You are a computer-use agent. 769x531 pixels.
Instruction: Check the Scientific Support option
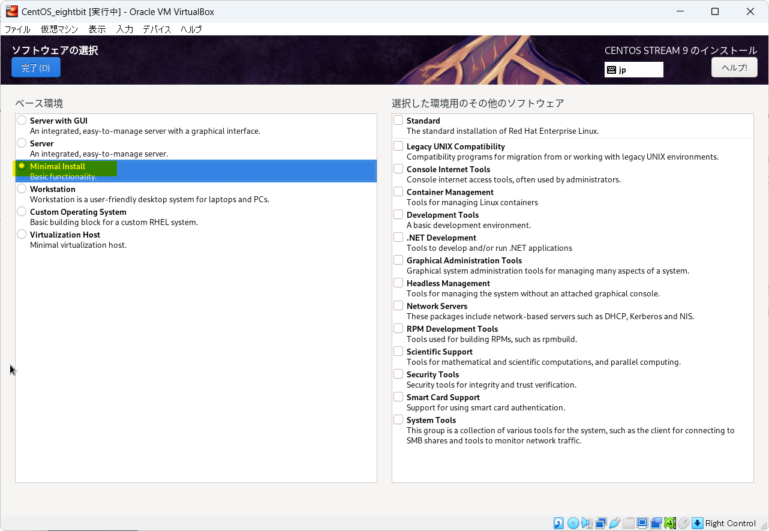(x=398, y=351)
